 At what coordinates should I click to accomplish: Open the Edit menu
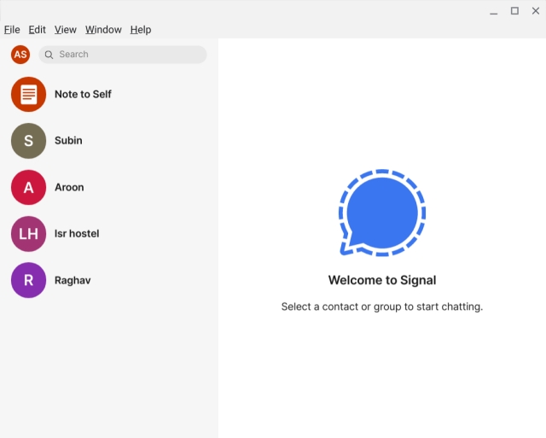[x=37, y=30]
